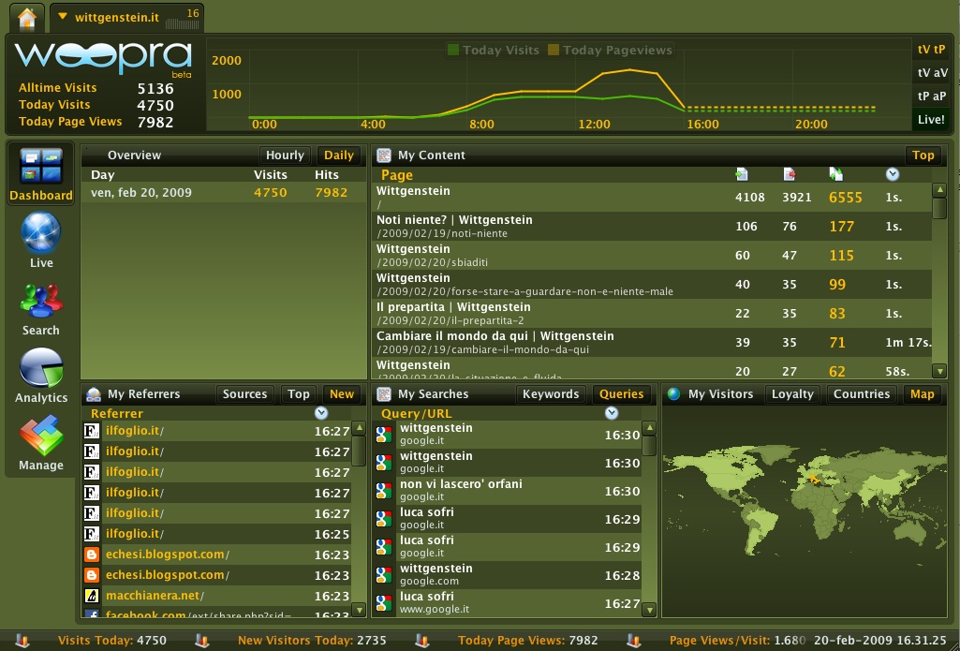Screen dimensions: 960x651
Task: Click the Referrer column sort arrow
Action: pos(321,413)
